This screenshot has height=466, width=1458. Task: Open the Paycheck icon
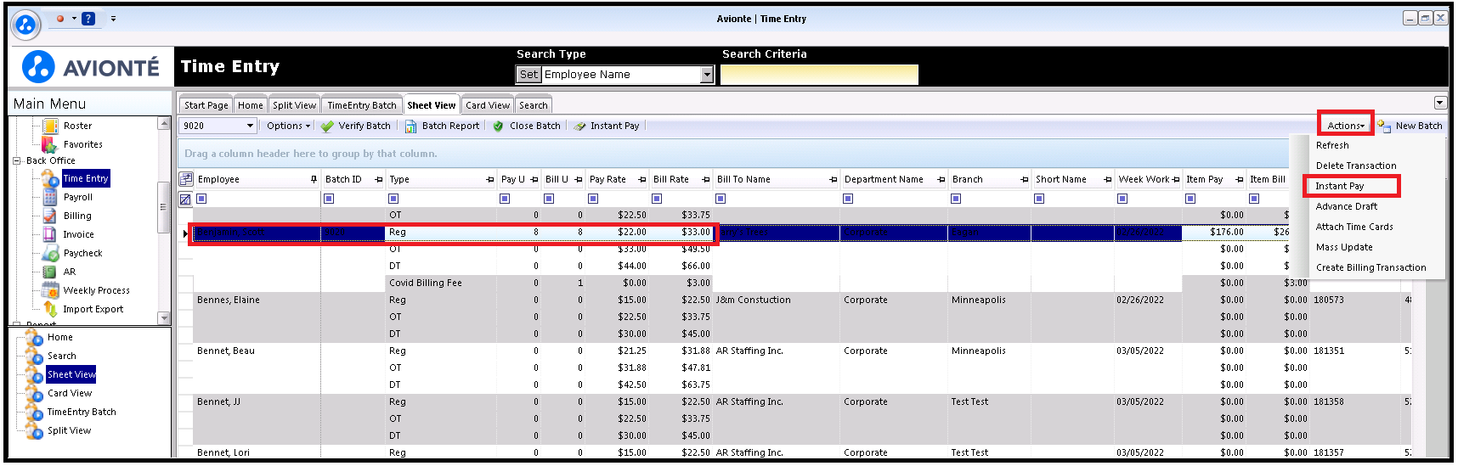click(51, 253)
